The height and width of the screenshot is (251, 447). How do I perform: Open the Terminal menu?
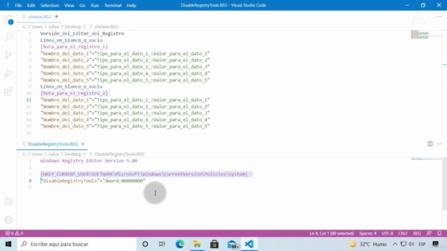coord(112,6)
